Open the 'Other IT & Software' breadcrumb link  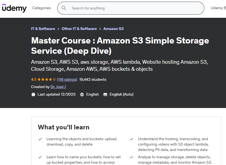[x=79, y=29]
